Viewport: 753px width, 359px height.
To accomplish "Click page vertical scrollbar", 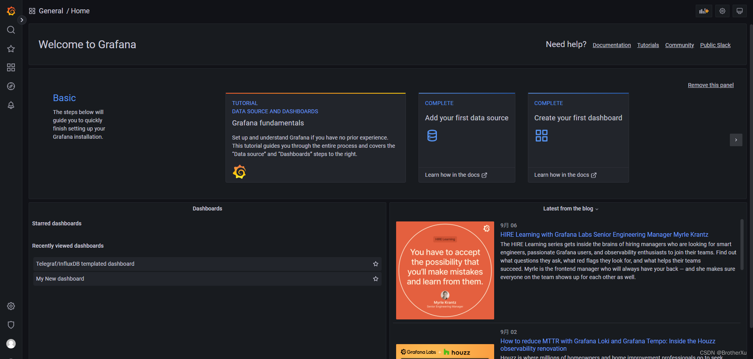I will [751, 176].
